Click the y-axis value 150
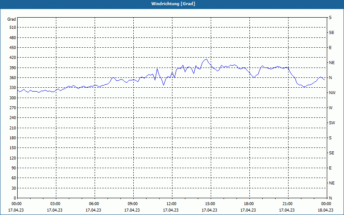 (13, 148)
